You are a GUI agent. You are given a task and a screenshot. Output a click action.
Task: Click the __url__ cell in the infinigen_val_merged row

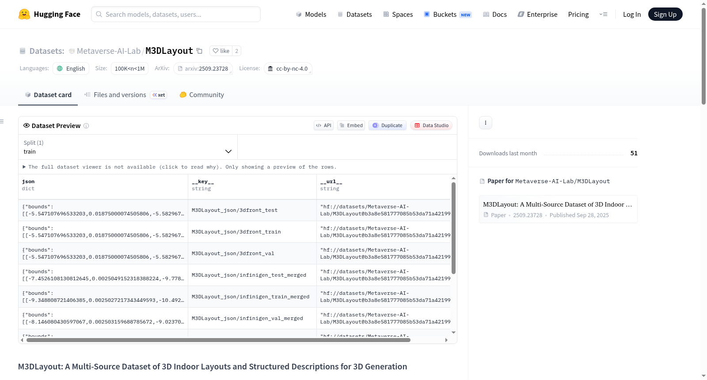(x=384, y=318)
